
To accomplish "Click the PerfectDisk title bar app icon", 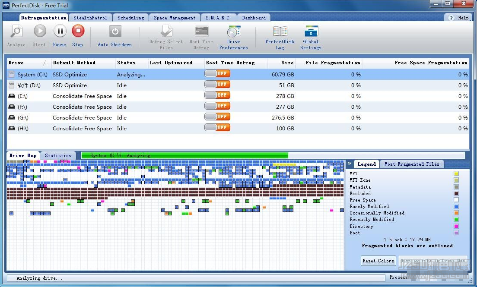I will (x=6, y=6).
